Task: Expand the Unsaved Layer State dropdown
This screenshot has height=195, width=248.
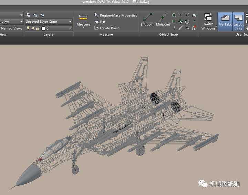Action: coord(70,22)
